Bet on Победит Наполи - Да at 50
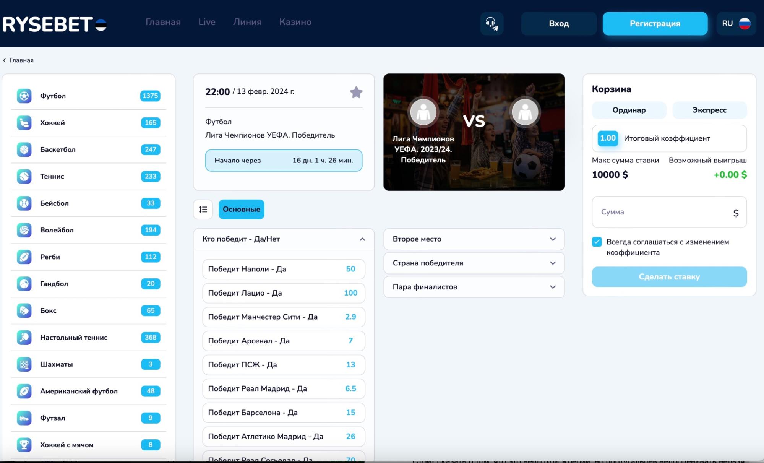The image size is (764, 463). pos(284,269)
